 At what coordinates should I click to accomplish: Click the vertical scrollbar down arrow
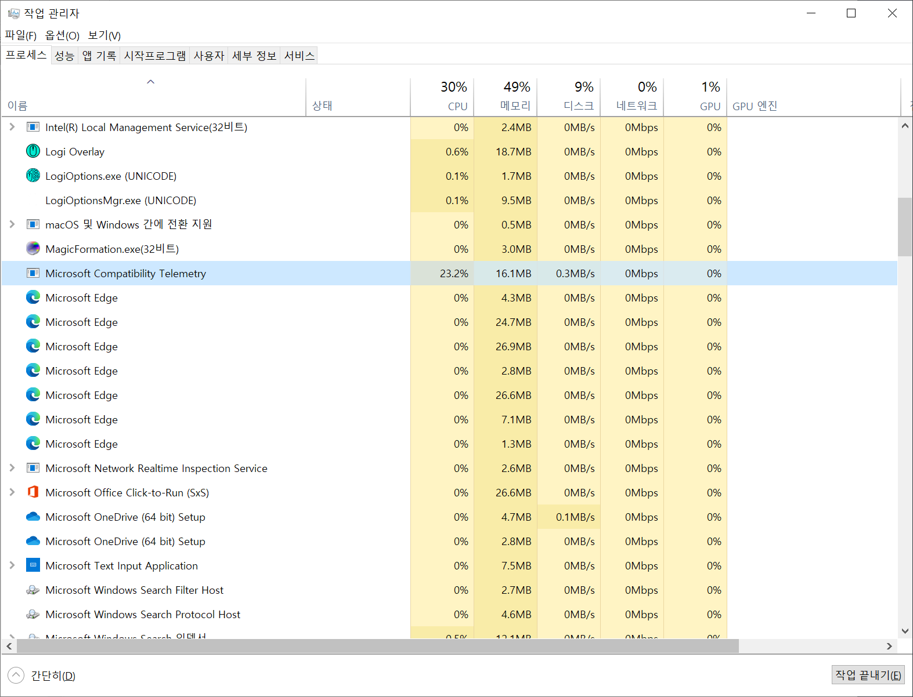pyautogui.click(x=904, y=631)
